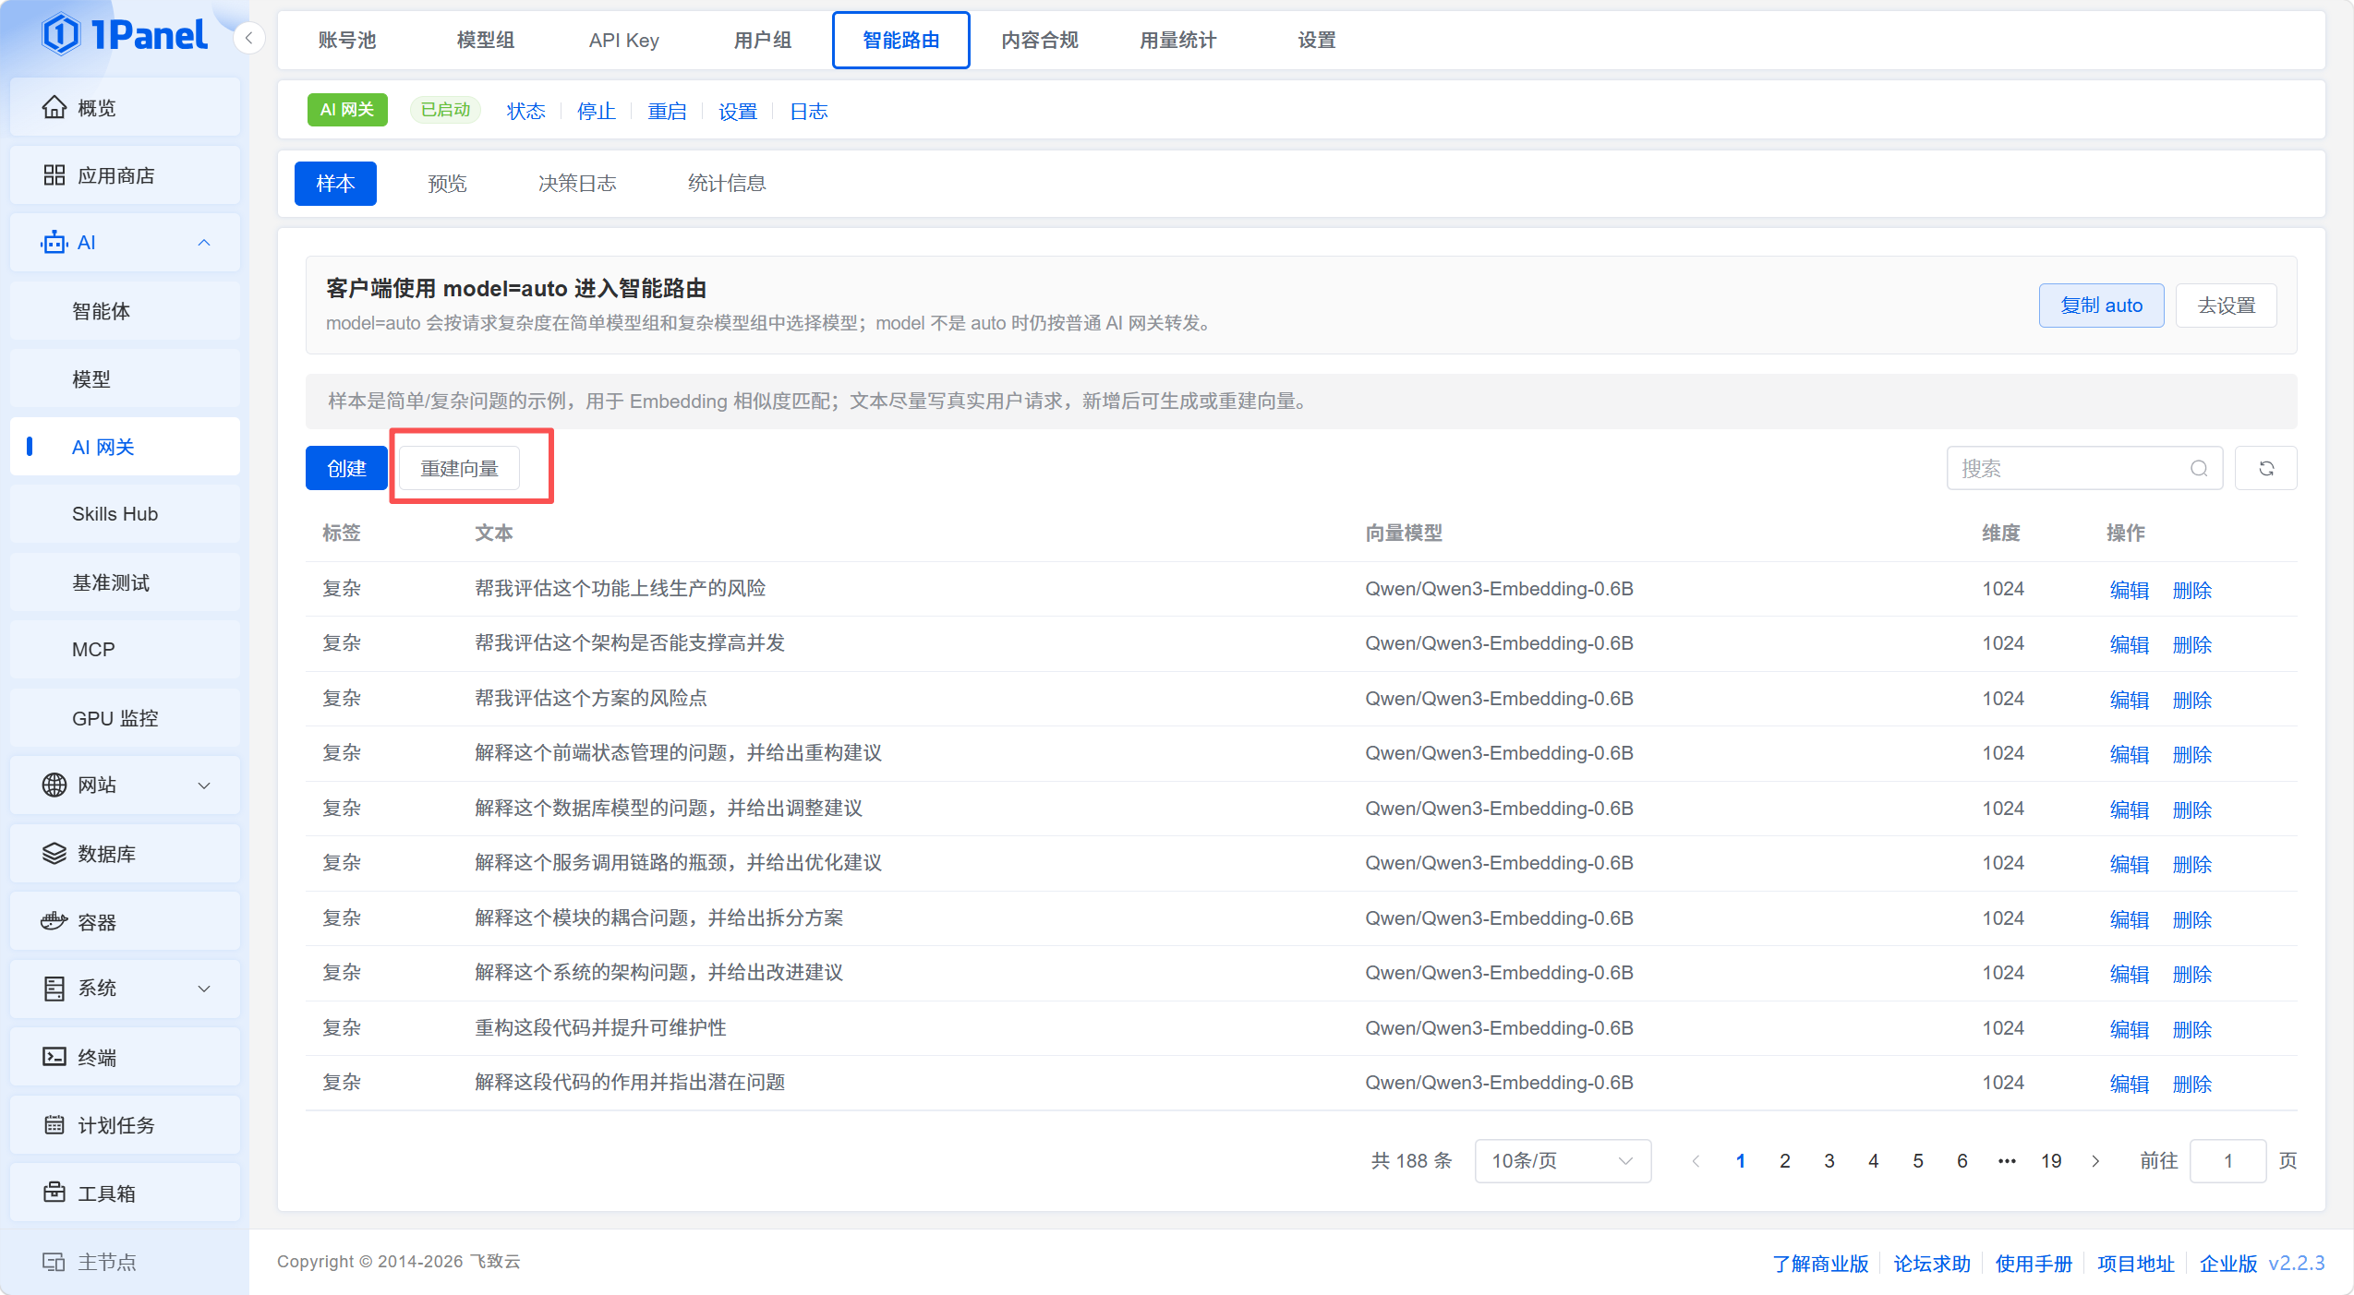
Task: Click the gateway 状态 link
Action: click(x=526, y=112)
